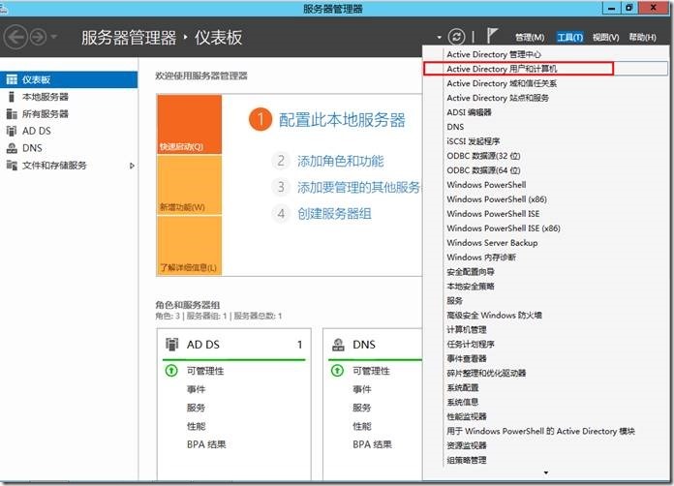Open the 视图(V) menu
The image size is (674, 486).
605,38
